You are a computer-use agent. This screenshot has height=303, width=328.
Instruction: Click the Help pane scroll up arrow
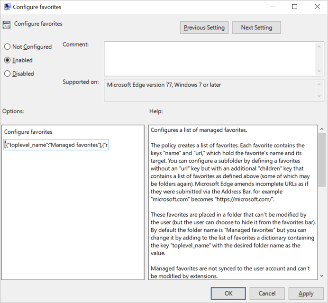[x=322, y=129]
